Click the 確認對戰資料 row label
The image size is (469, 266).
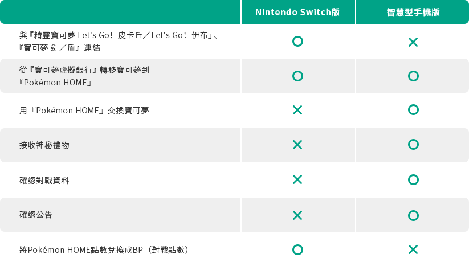44,180
